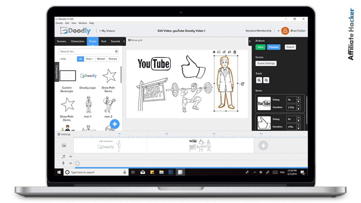
Task: Clear the prop search field
Action: point(116,51)
